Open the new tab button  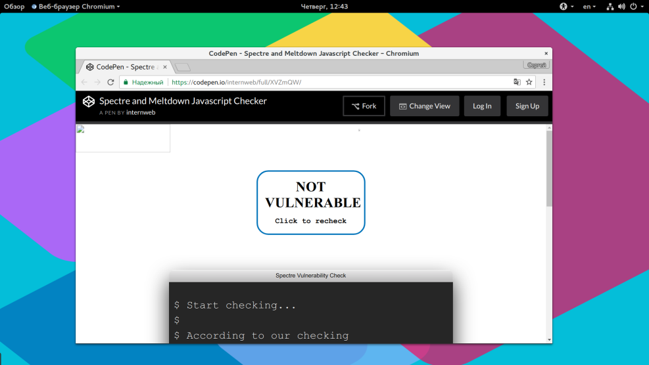click(x=183, y=67)
